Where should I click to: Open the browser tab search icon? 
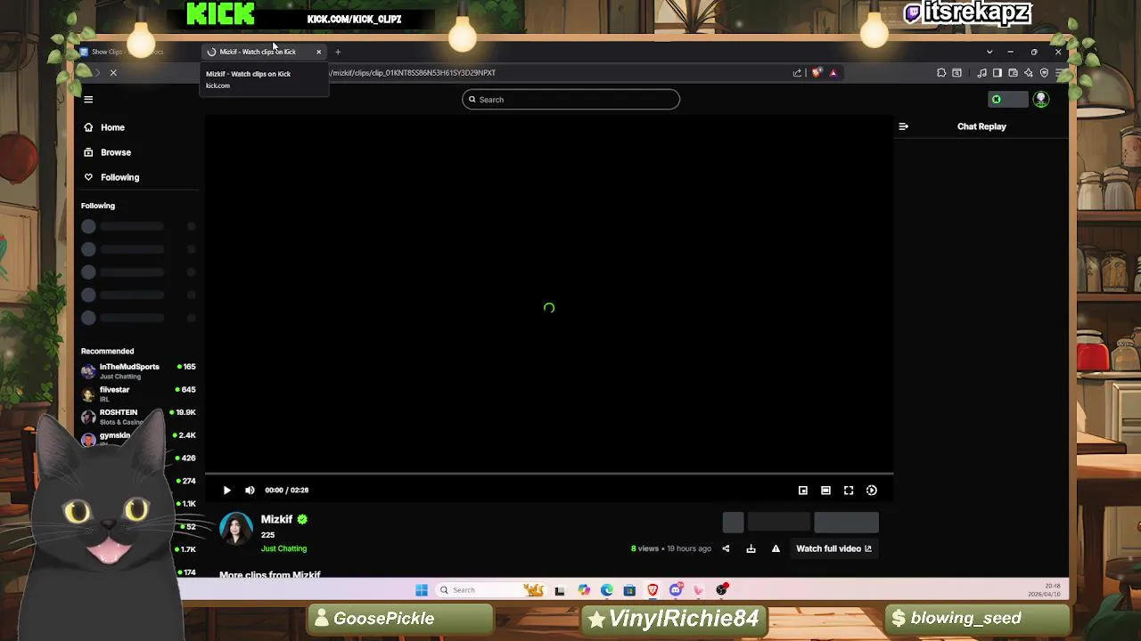click(x=956, y=73)
